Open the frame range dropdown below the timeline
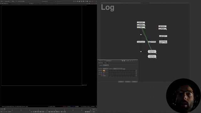The height and width of the screenshot is (113, 201). pyautogui.click(x=10, y=112)
